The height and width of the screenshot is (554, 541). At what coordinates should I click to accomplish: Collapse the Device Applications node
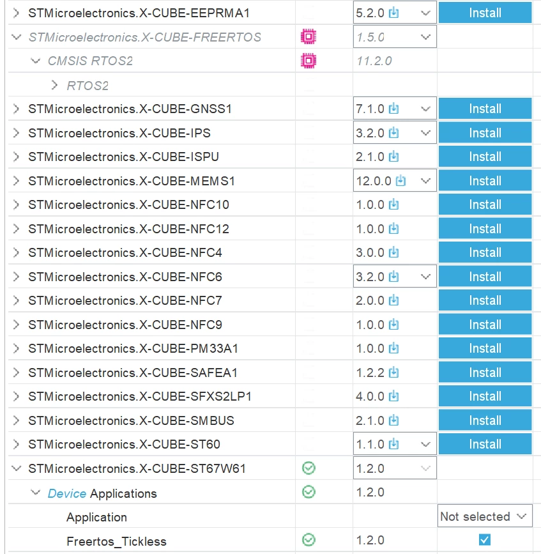tap(35, 492)
